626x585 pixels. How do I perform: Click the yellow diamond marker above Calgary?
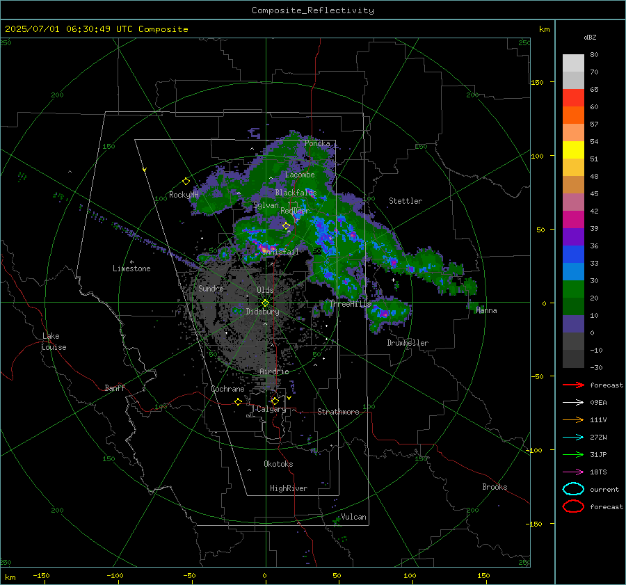click(x=275, y=401)
